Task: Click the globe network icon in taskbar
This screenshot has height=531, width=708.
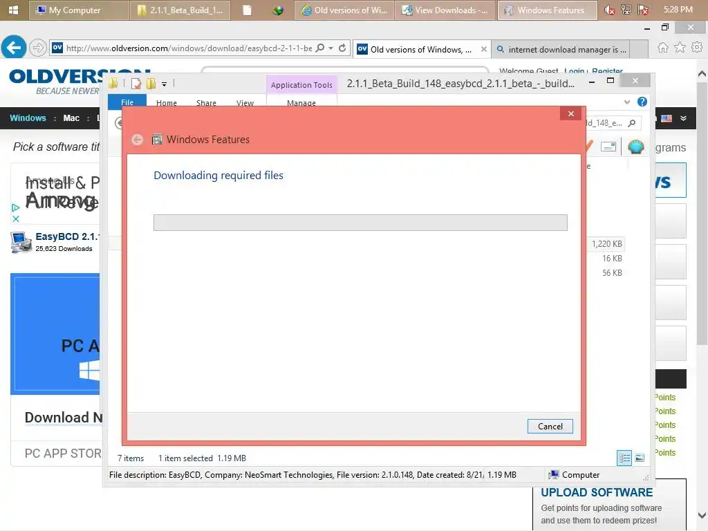Action: [278, 10]
